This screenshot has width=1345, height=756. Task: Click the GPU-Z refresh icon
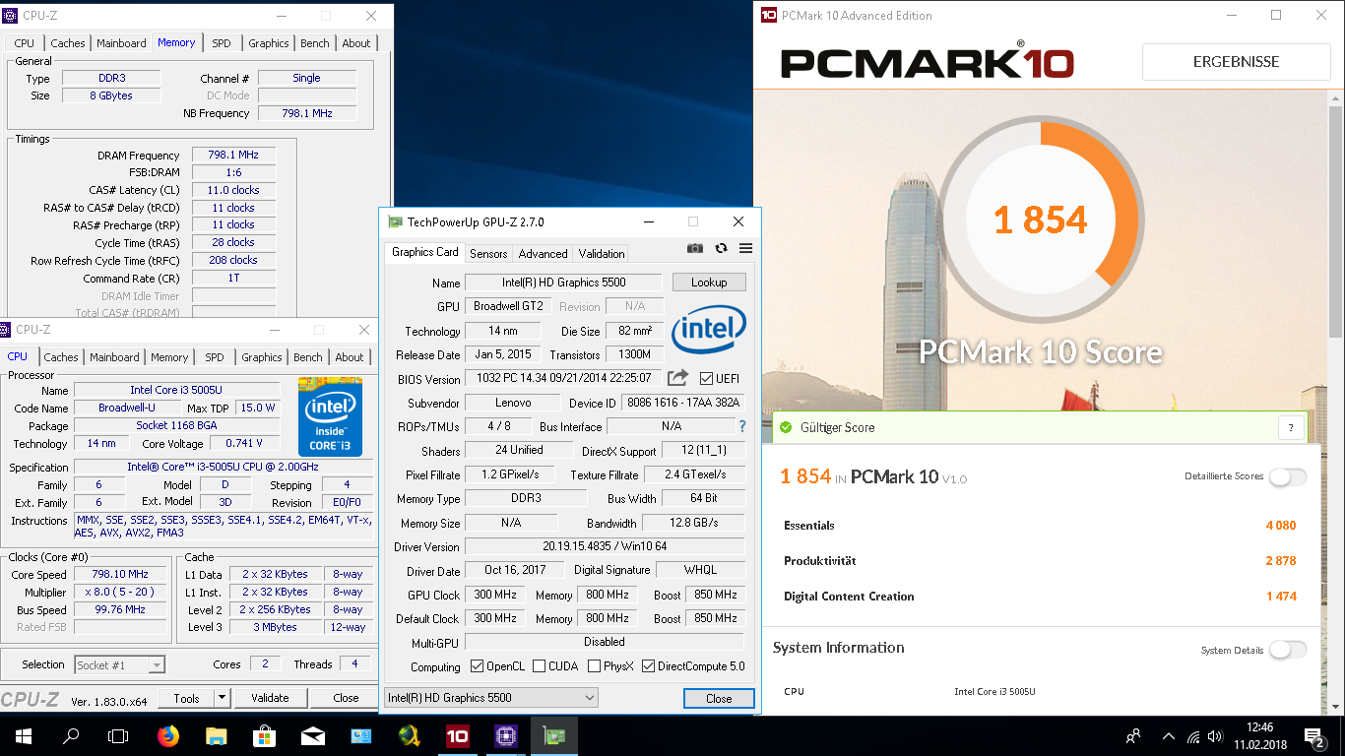pos(721,249)
